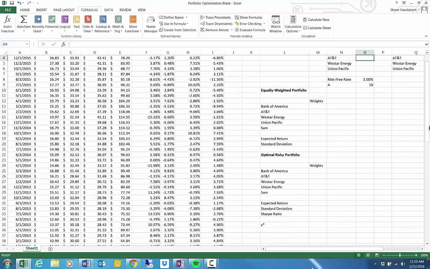Open the Name Box dropdown
Screen dimensions: 430x269
[27, 44]
